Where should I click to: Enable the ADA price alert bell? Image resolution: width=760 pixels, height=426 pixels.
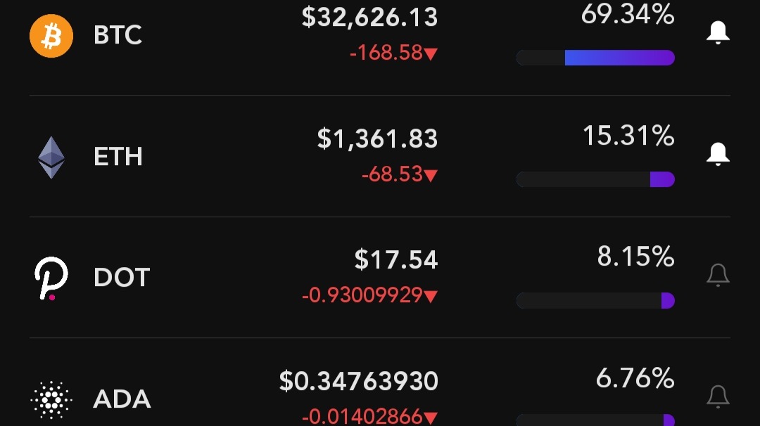click(718, 396)
